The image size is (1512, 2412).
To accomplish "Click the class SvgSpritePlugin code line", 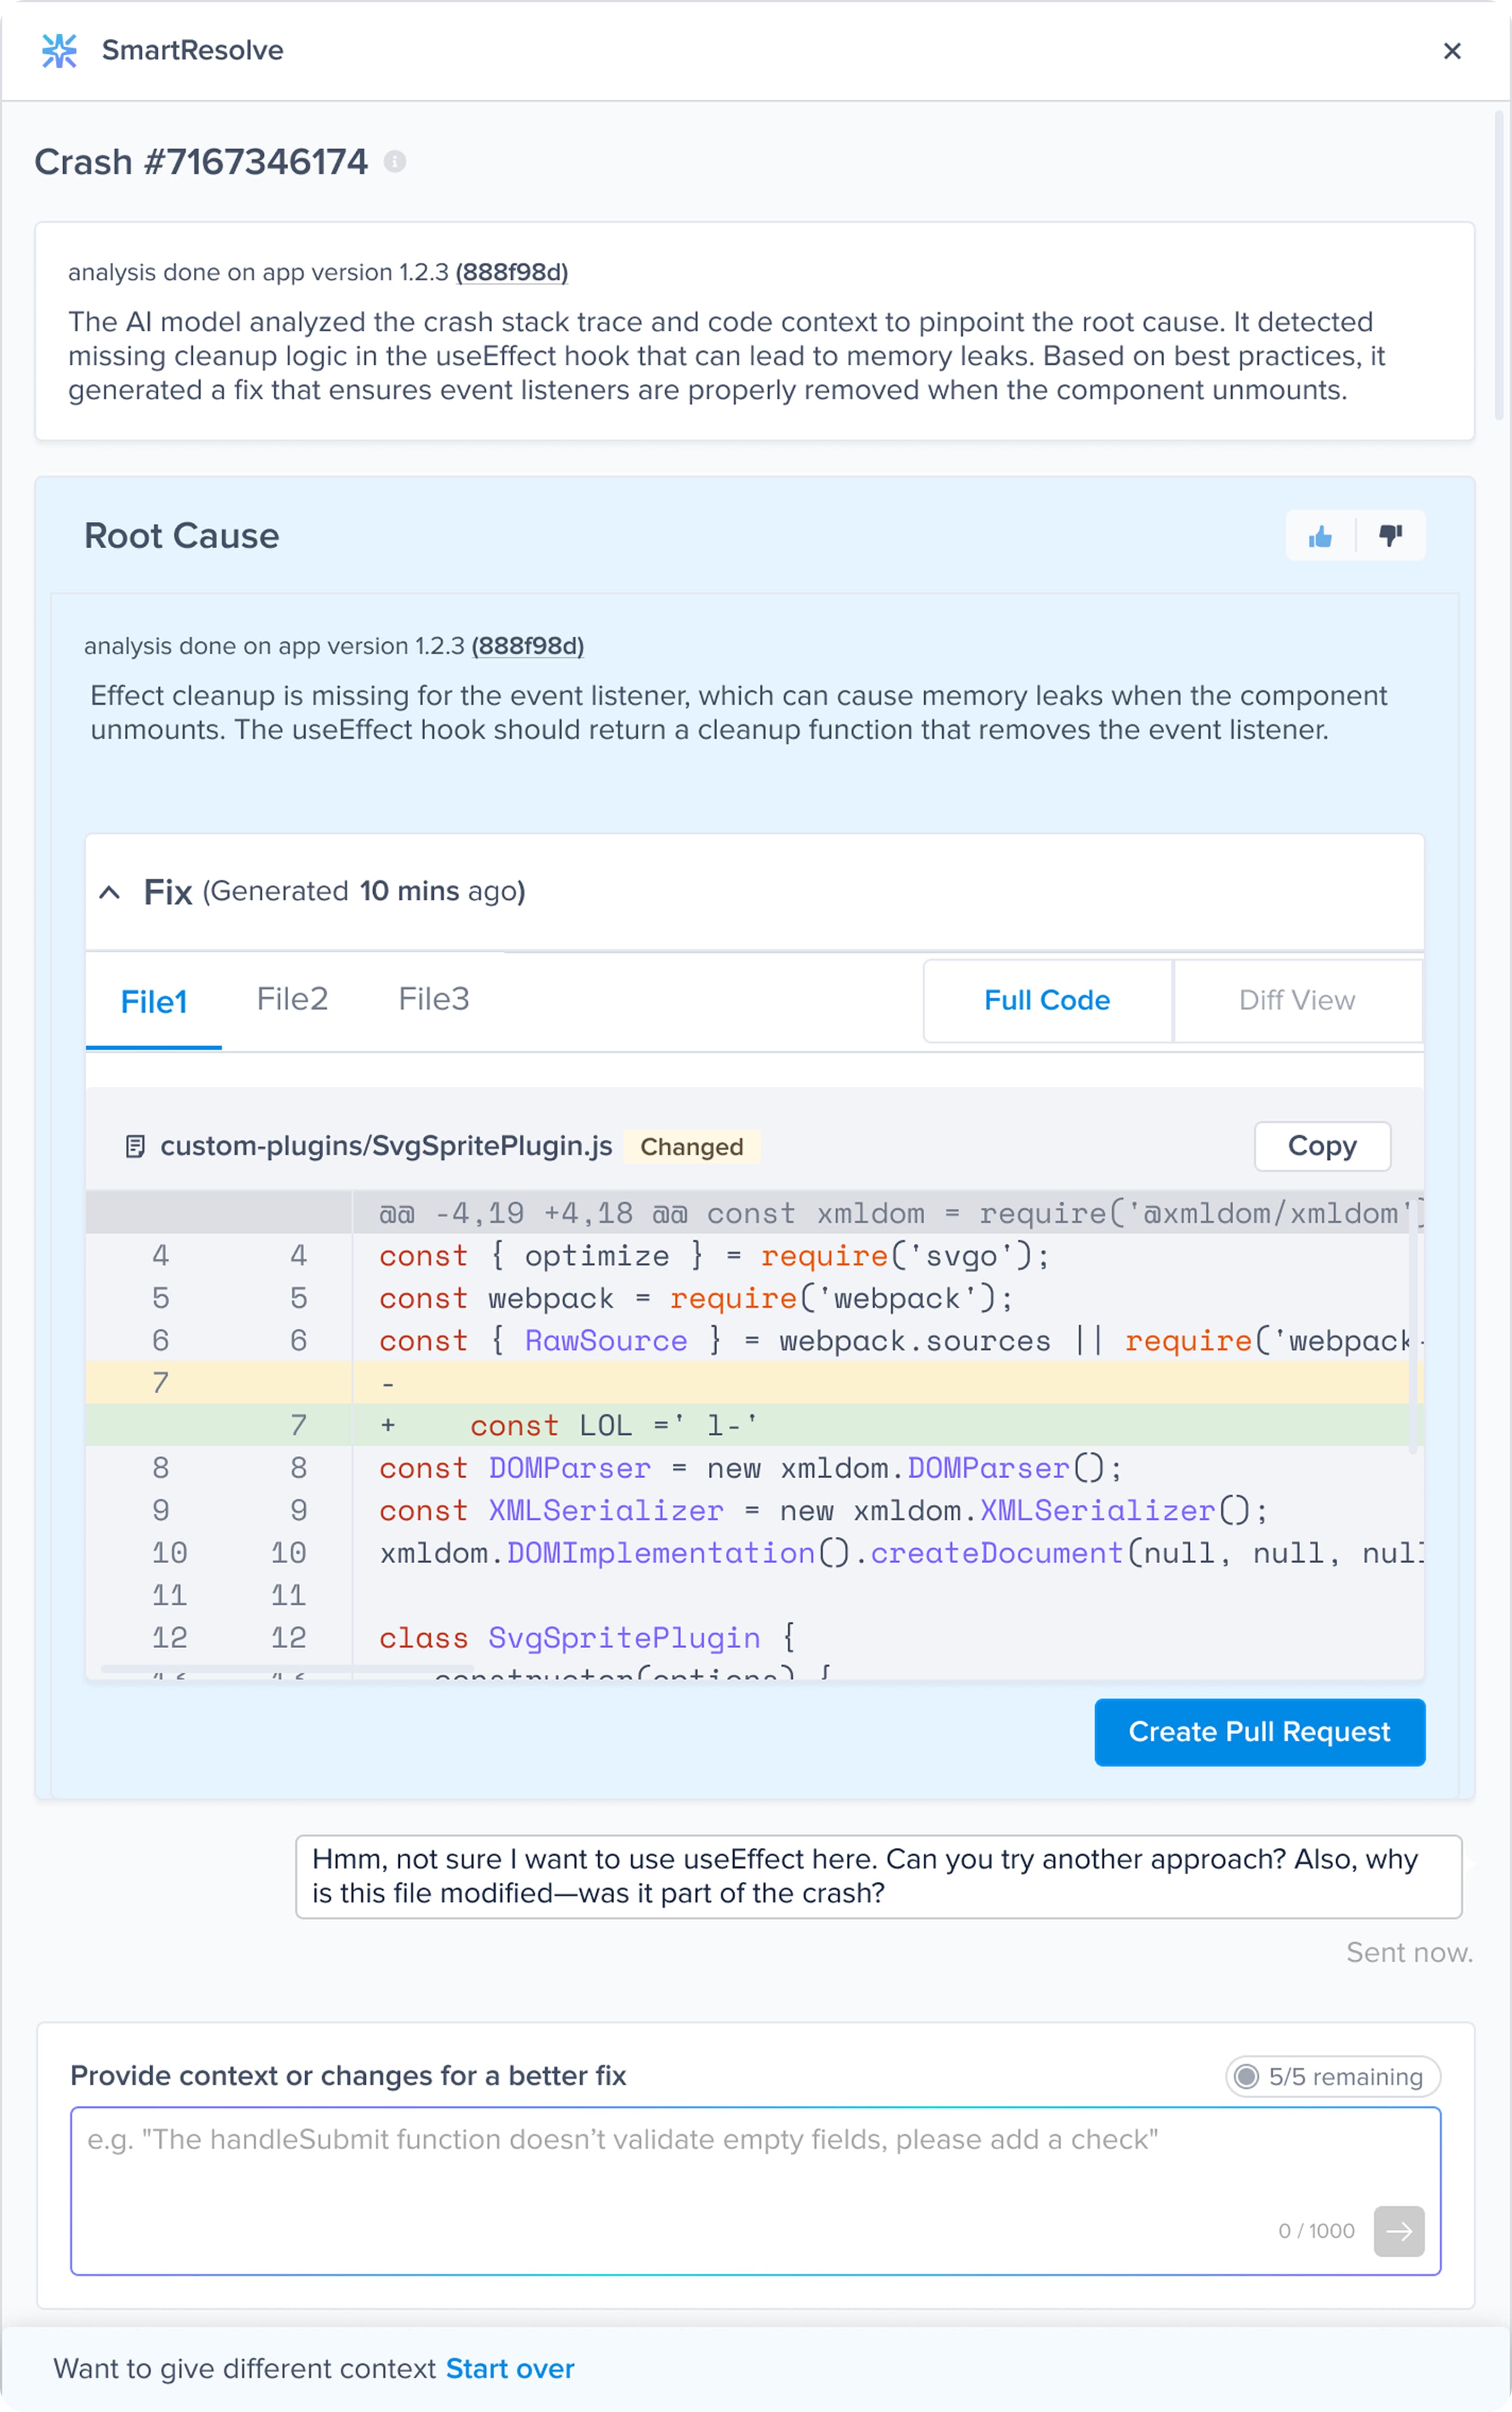I will tap(755, 1638).
